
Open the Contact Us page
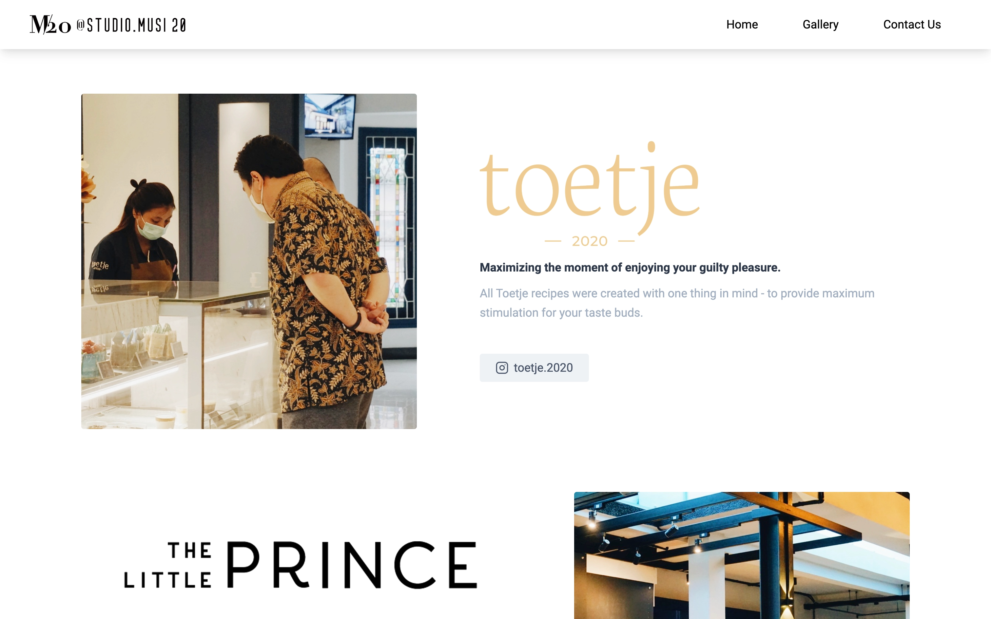pos(912,25)
